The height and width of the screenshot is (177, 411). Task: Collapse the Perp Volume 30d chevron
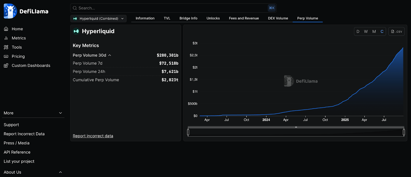(110, 55)
